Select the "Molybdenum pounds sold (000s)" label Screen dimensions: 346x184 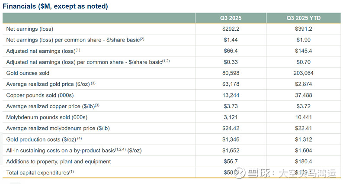coord(47,117)
